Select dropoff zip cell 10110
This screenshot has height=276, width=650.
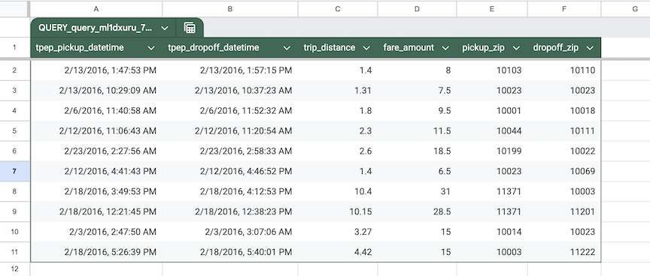[564, 70]
